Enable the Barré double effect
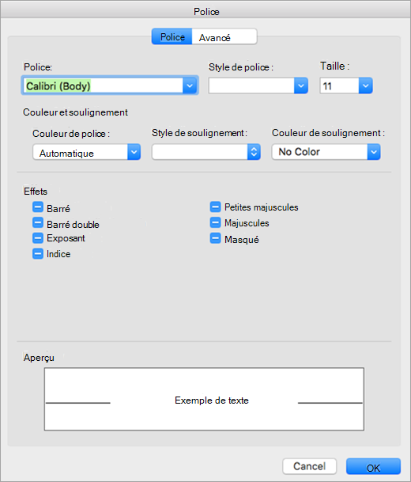The width and height of the screenshot is (411, 482). 38,222
